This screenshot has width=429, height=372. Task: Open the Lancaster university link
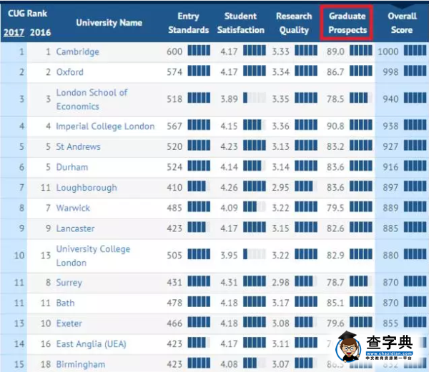click(x=75, y=228)
